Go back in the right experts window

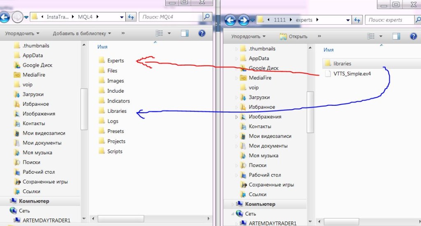coord(230,20)
